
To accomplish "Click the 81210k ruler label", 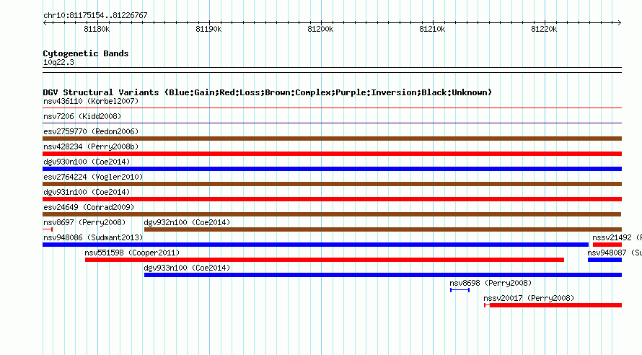I will [432, 29].
